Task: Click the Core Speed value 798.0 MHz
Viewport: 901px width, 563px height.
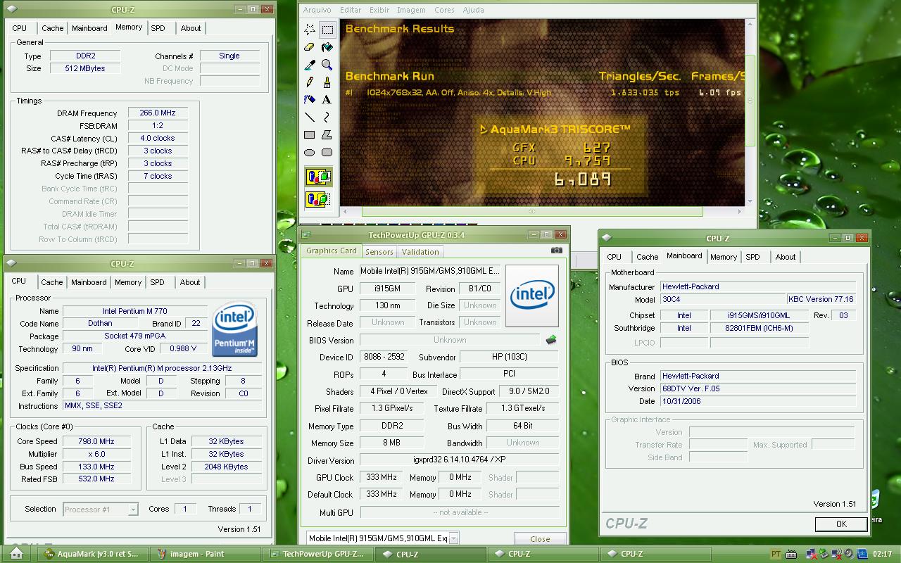Action: 96,441
